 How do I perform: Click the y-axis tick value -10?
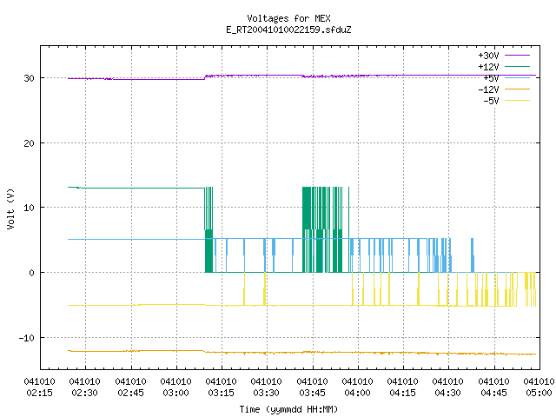(27, 338)
